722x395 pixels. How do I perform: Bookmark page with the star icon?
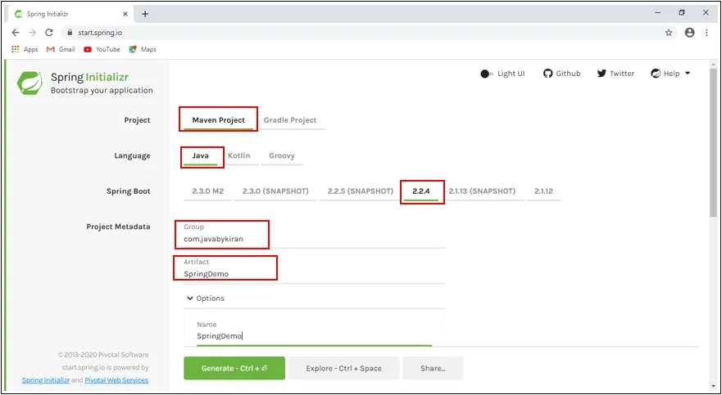(669, 33)
